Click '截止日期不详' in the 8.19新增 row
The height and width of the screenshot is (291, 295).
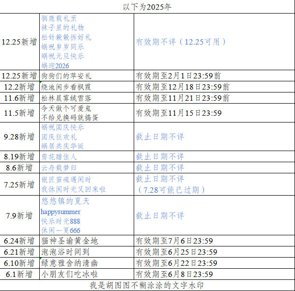[x=160, y=156]
